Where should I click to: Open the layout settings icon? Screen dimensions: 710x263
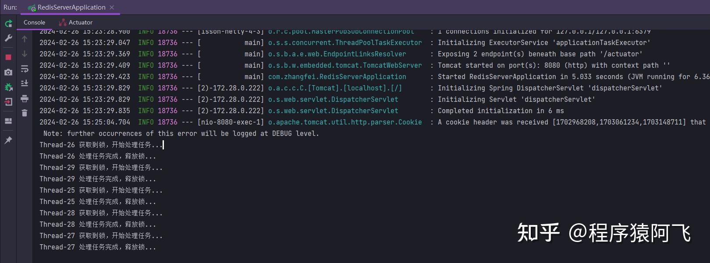8,121
